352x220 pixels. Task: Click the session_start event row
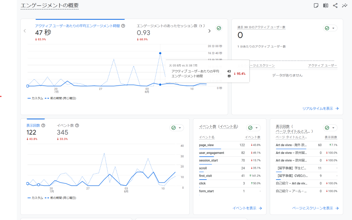(230, 160)
